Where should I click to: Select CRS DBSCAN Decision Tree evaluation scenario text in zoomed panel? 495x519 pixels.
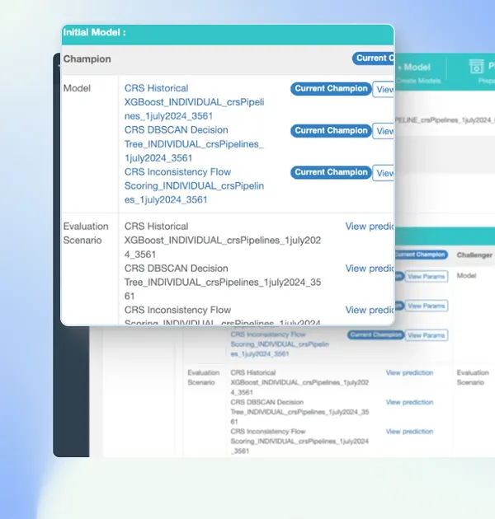223,282
